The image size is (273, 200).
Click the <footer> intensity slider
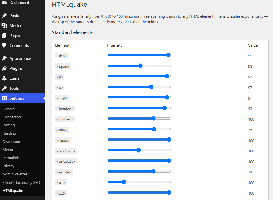[139, 119]
